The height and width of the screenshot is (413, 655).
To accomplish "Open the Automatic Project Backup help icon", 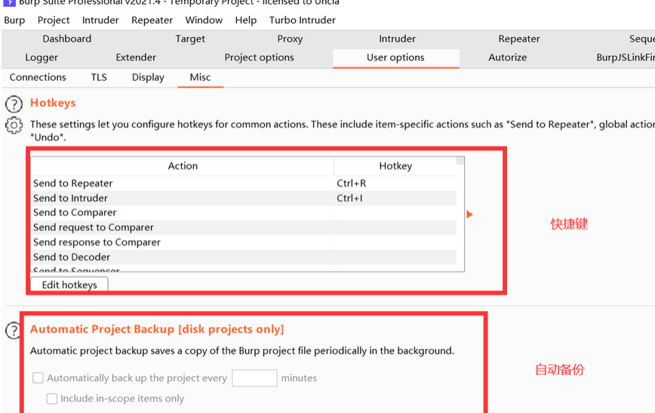I will tap(13, 331).
